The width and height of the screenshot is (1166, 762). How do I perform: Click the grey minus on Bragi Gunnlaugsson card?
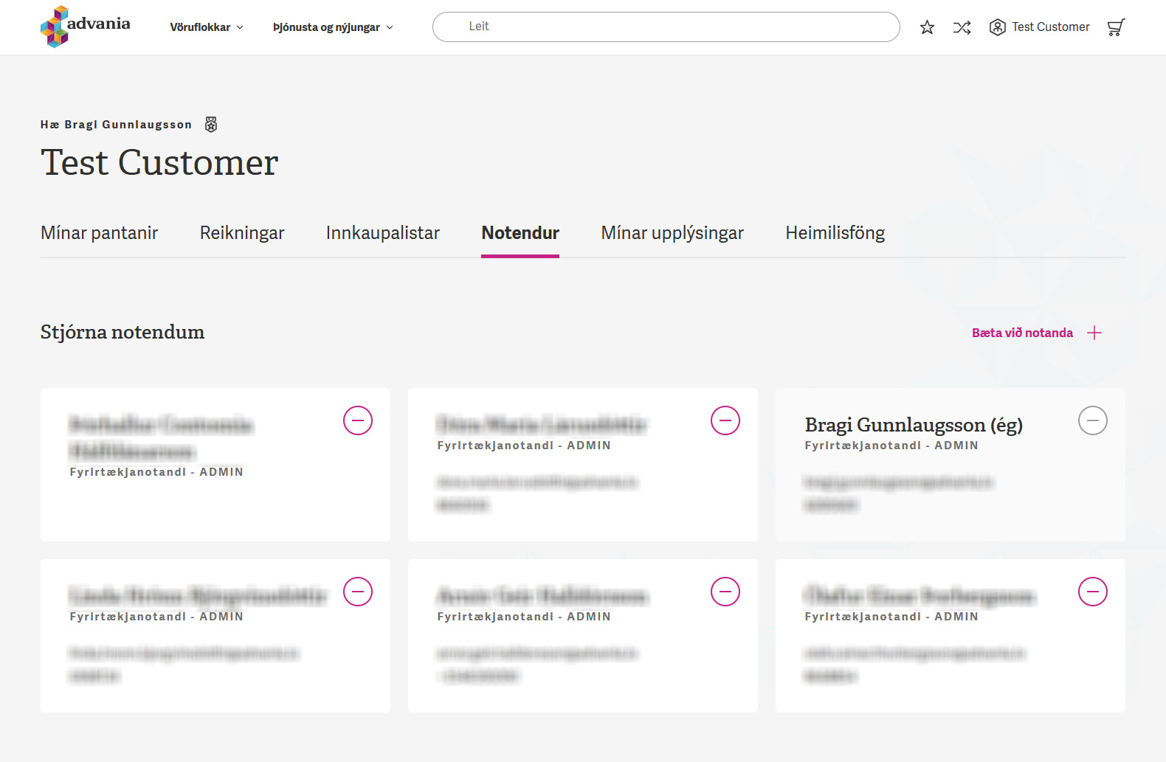[x=1093, y=420]
